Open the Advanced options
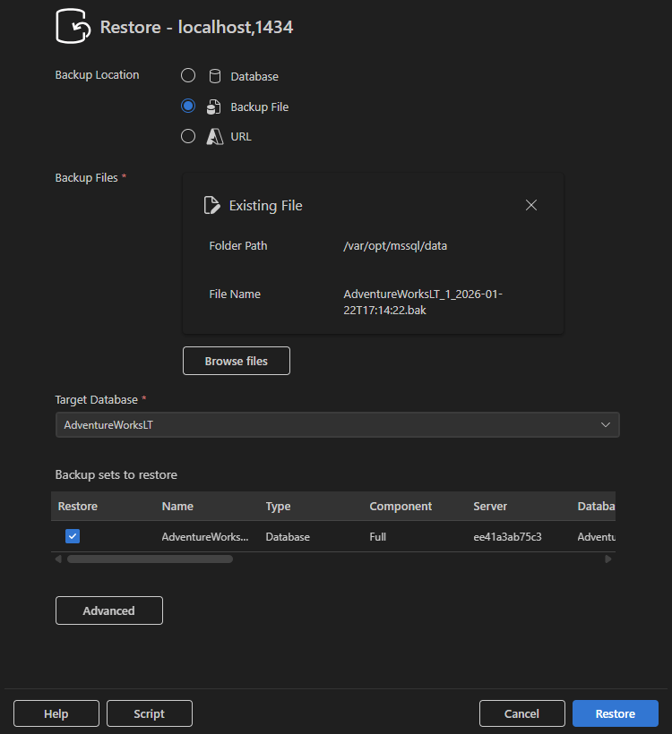 point(108,610)
